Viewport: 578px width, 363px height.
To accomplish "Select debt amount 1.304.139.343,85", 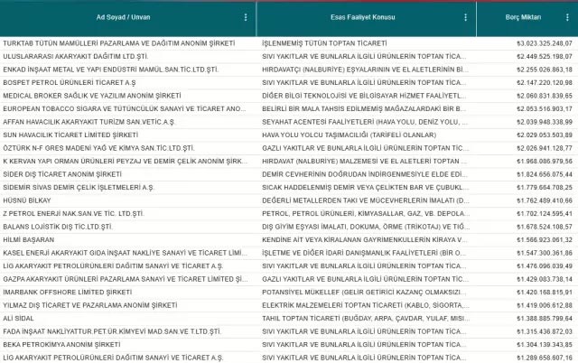I will tap(545, 345).
